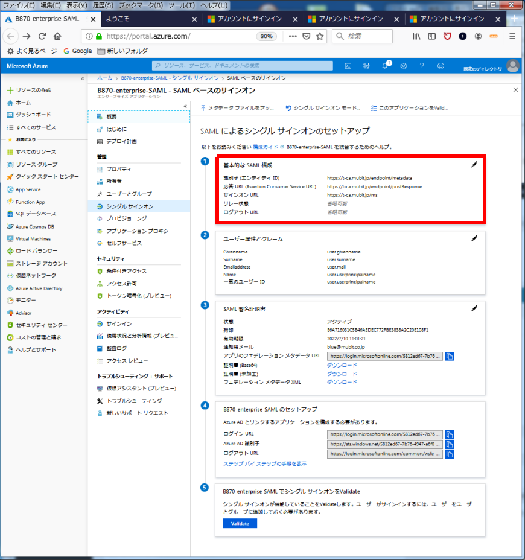Image resolution: width=525 pixels, height=560 pixels.
Task: Reload the page in Firefox
Action: 42,36
